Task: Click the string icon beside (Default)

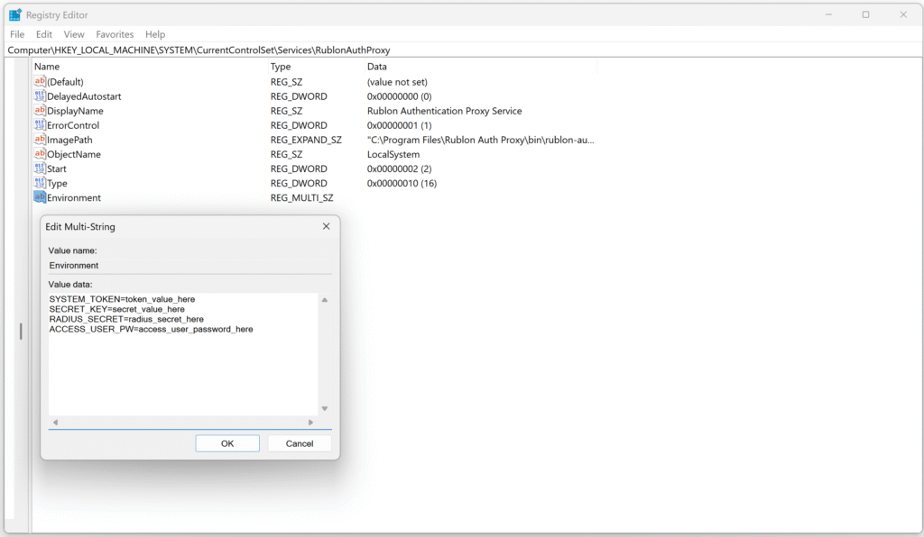Action: pos(38,81)
